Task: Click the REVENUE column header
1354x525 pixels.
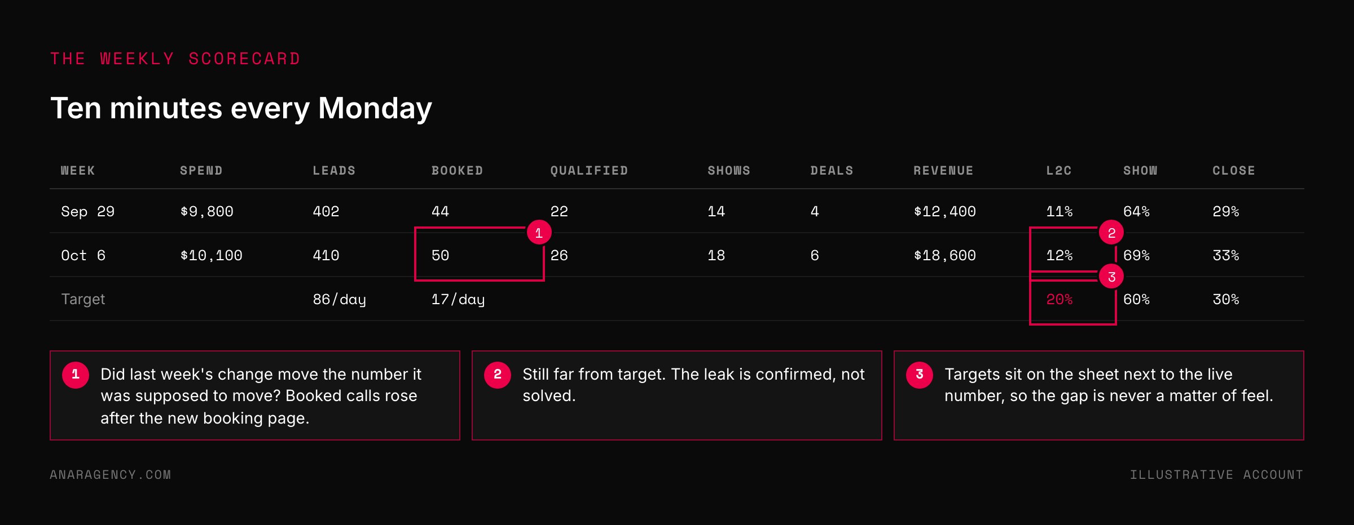Action: click(943, 170)
